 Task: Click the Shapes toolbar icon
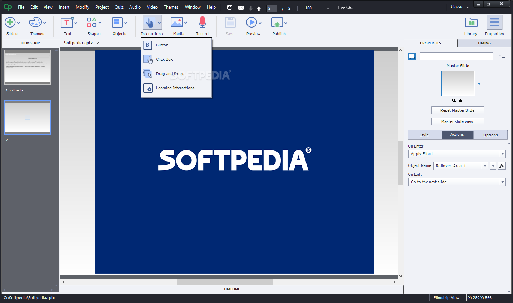[92, 23]
